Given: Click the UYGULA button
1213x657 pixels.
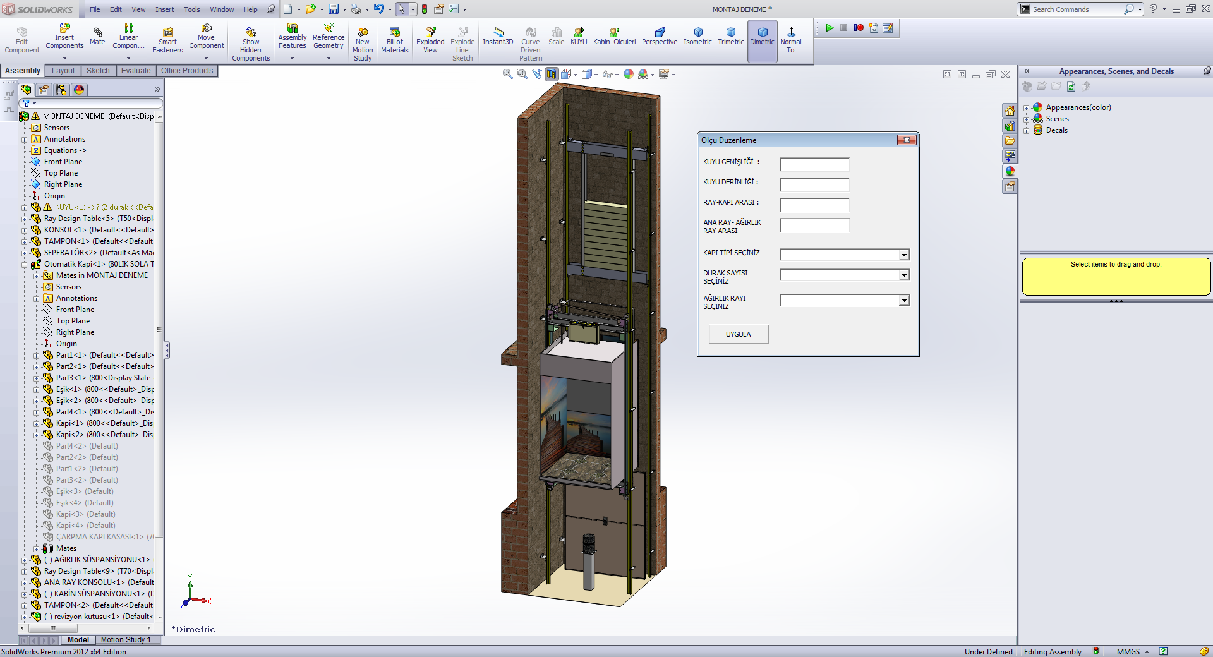Looking at the screenshot, I should (x=739, y=334).
